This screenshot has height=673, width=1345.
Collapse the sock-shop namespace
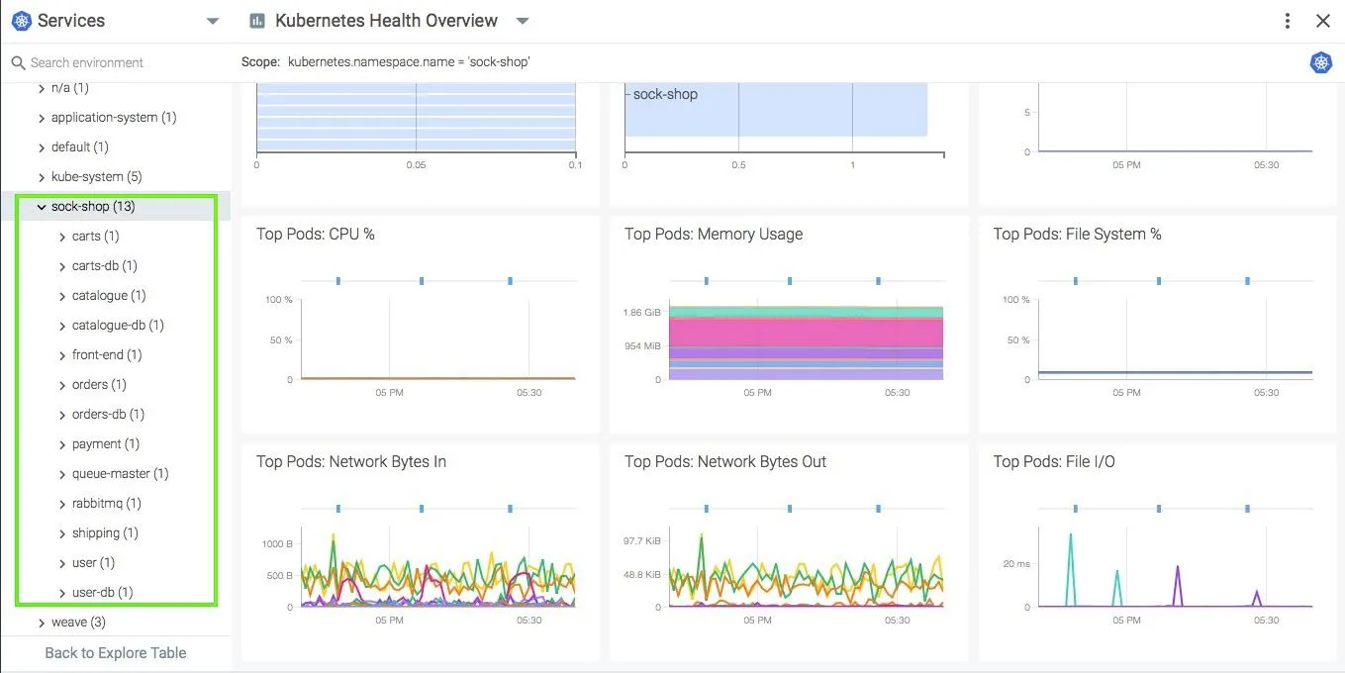(42, 207)
